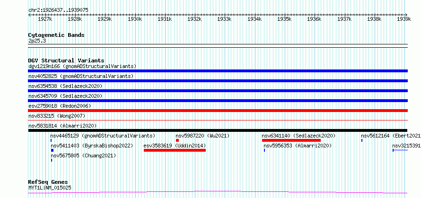
Task: Open the dgv1219n166 variant label
Action: [x=82, y=66]
